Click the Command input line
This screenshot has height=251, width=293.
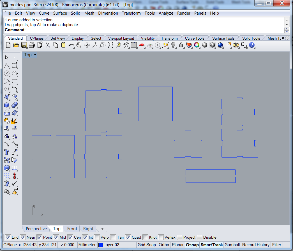[144, 30]
